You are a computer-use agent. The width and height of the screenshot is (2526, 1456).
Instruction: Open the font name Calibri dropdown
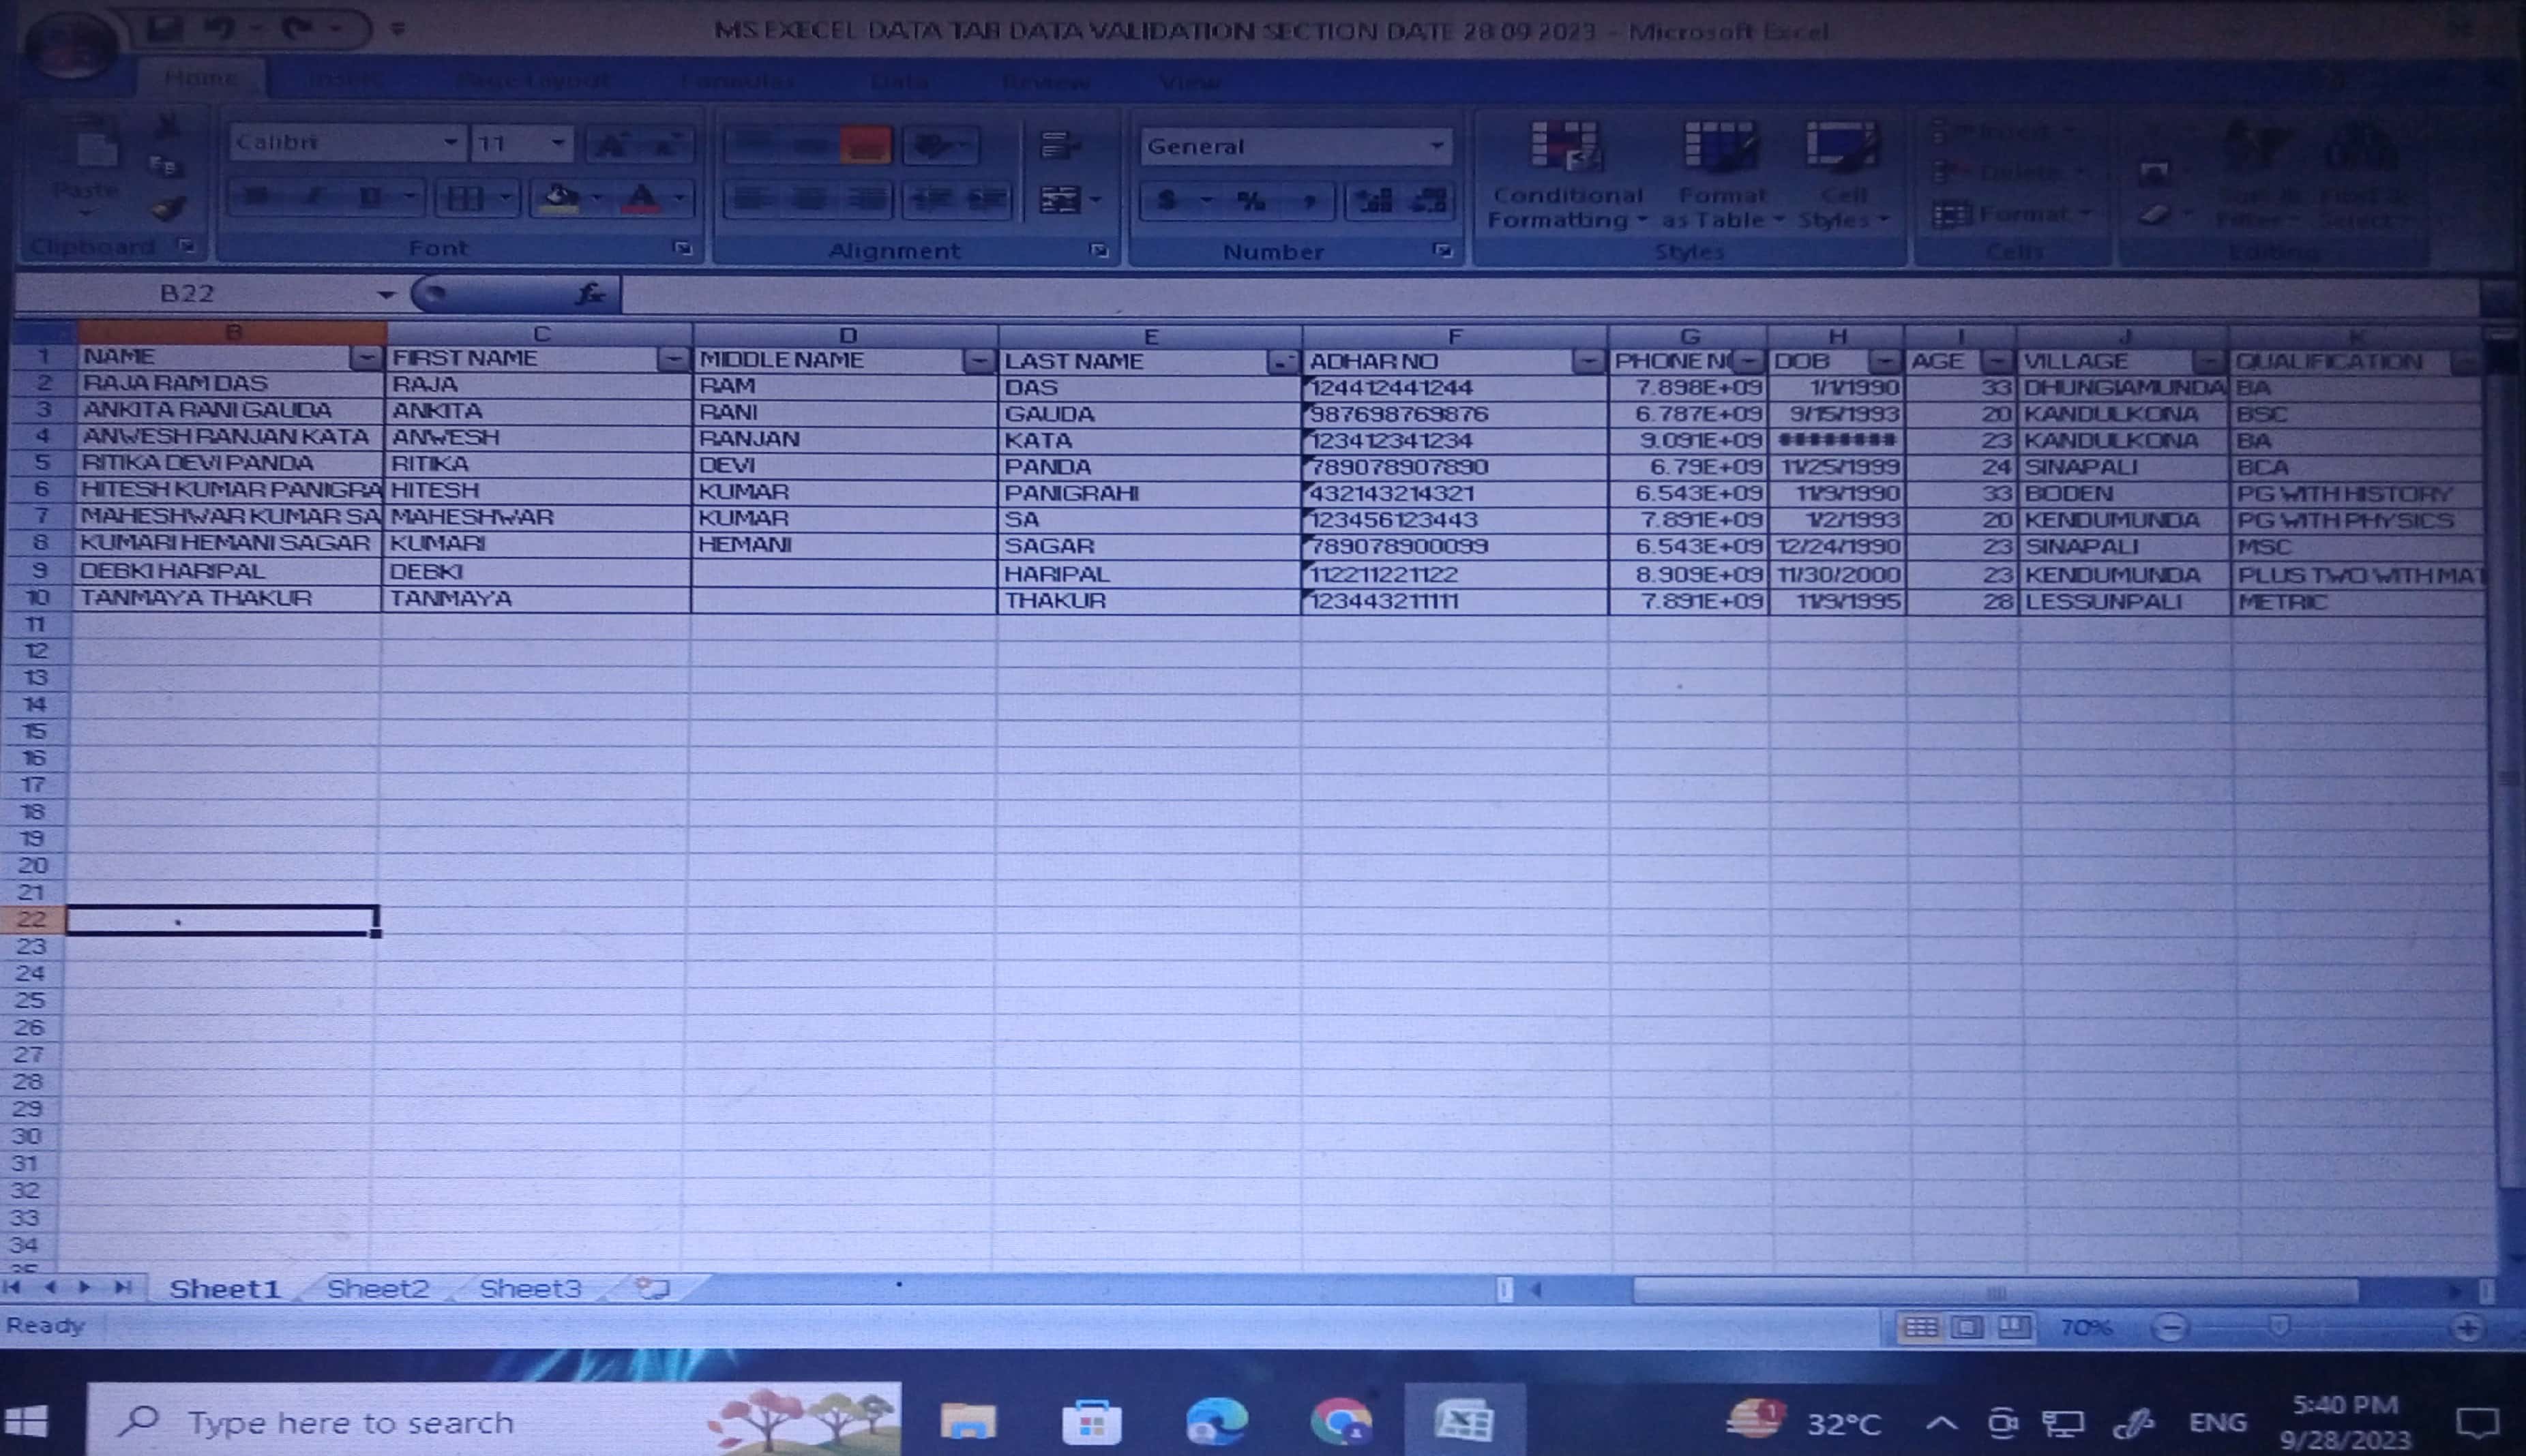(450, 143)
